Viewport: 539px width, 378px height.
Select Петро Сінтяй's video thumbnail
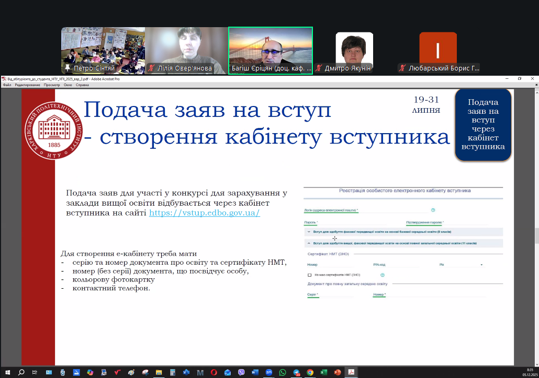pyautogui.click(x=102, y=50)
